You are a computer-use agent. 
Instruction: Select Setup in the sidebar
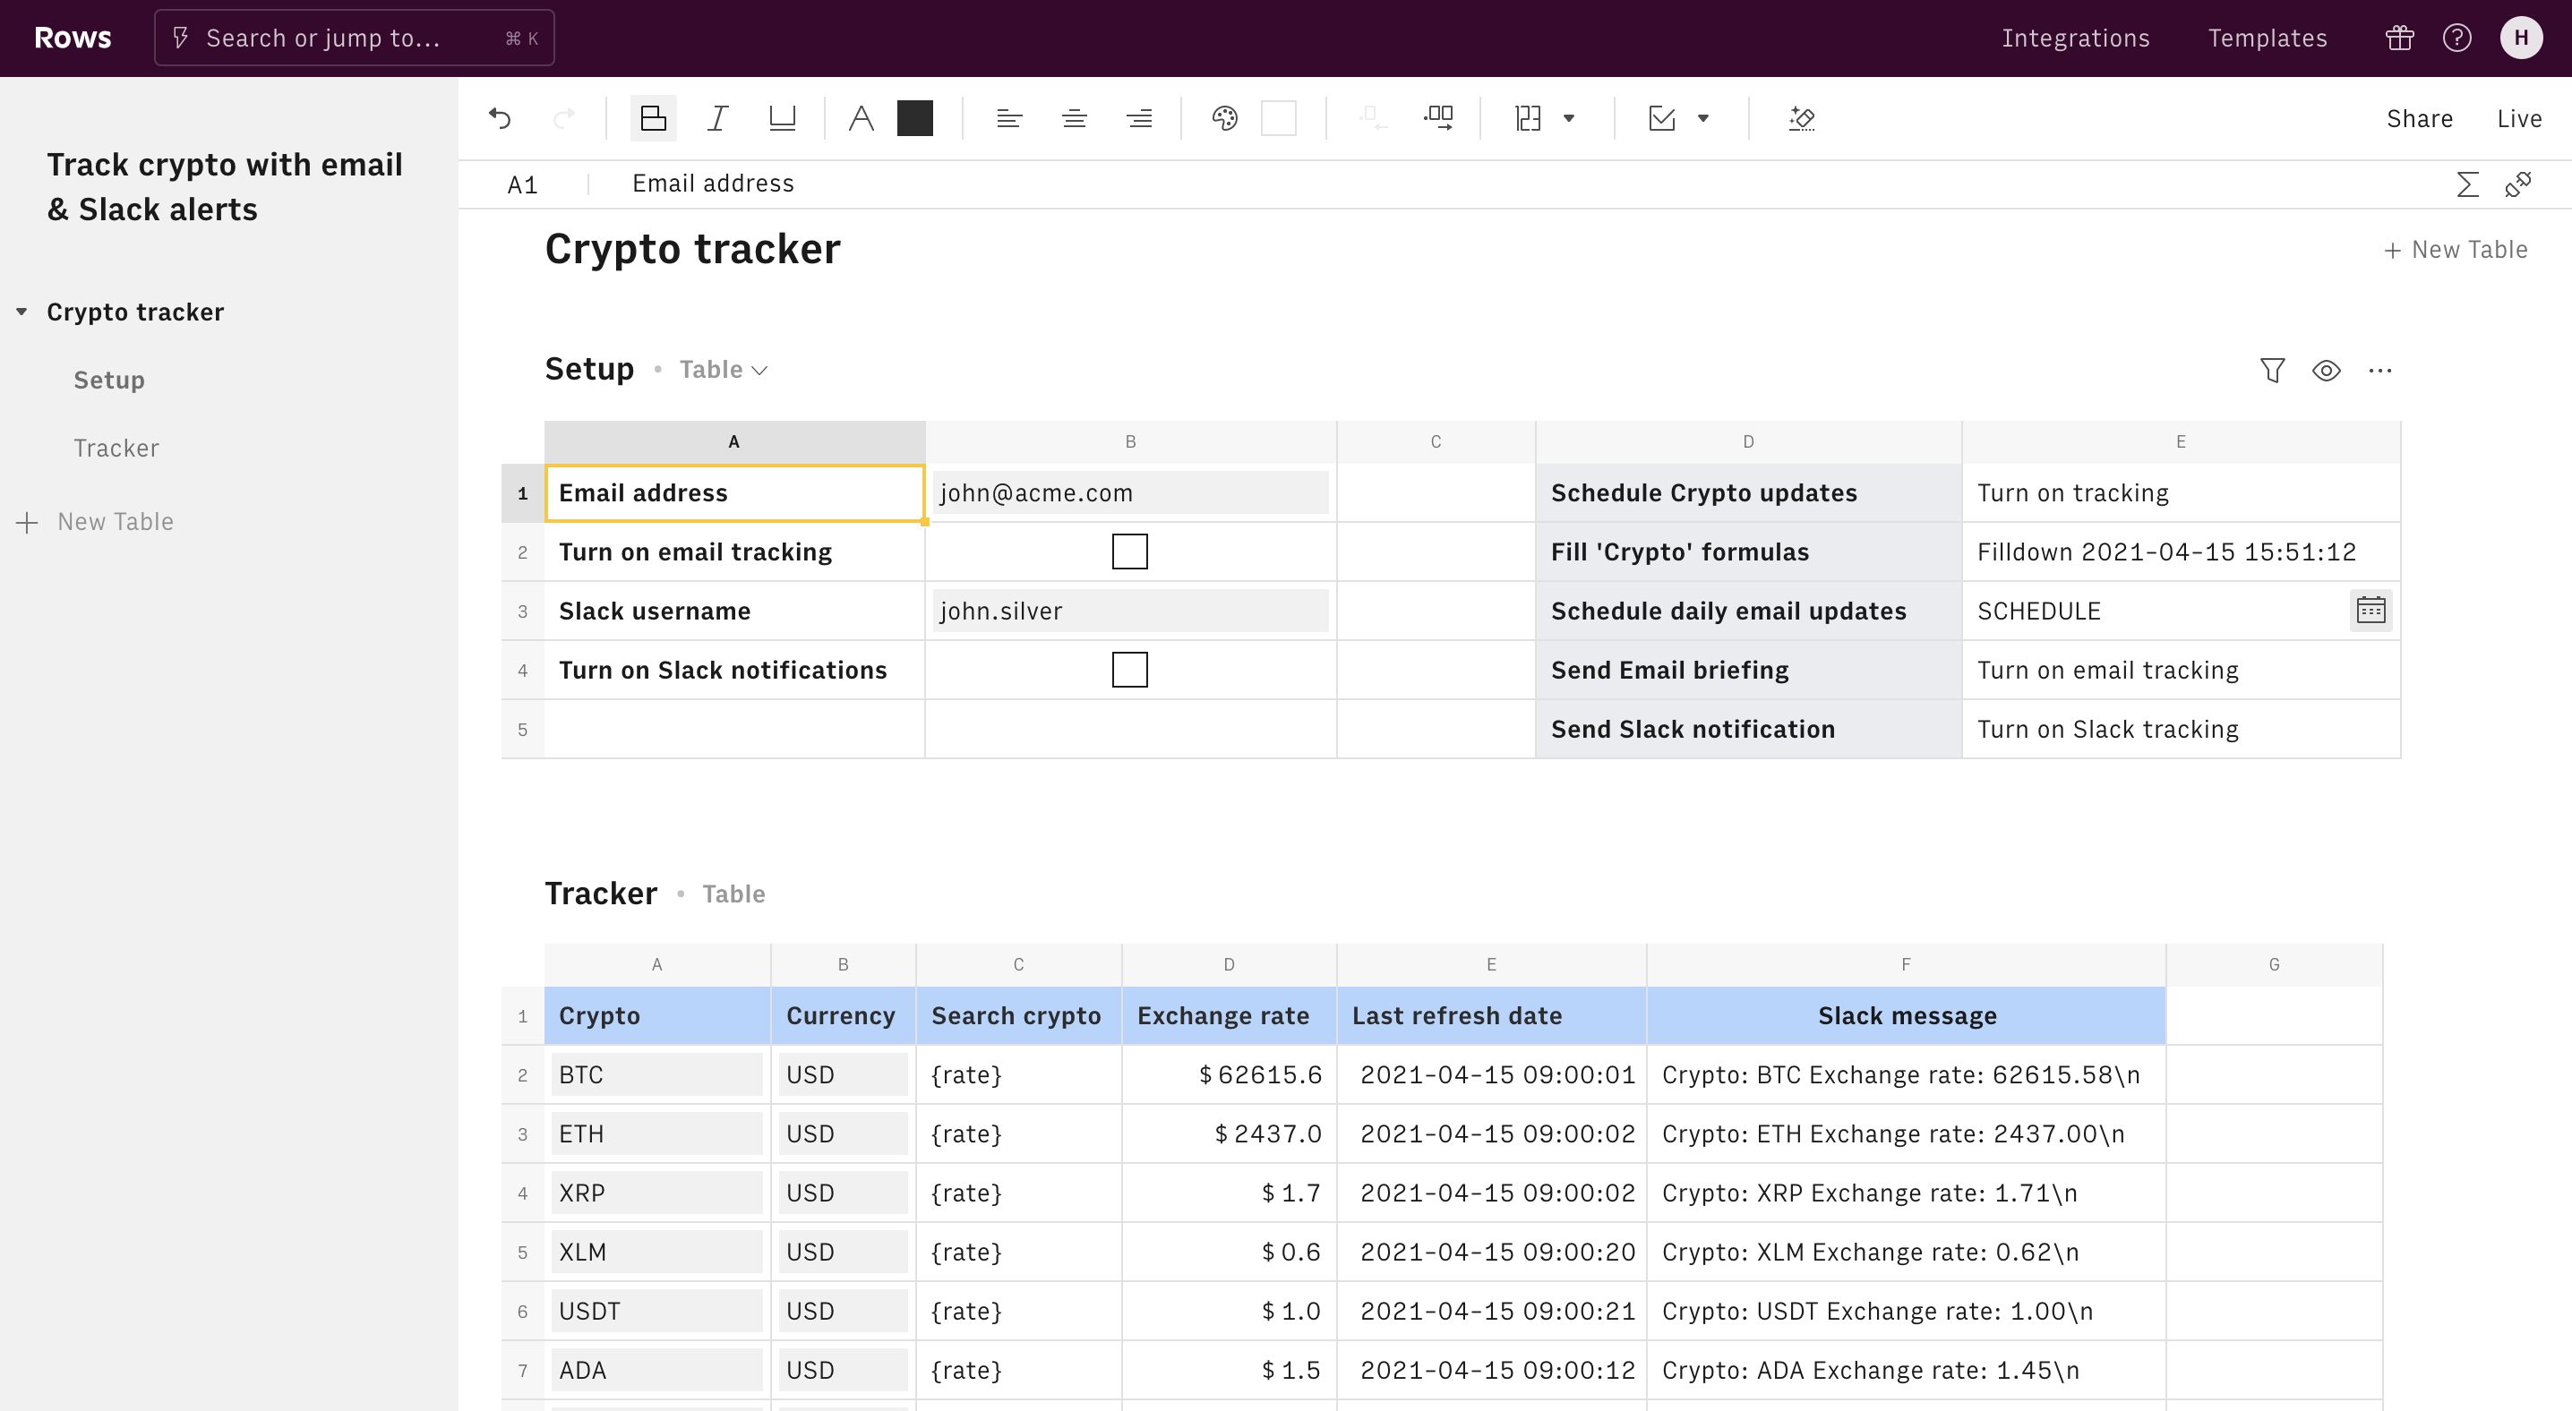tap(109, 381)
